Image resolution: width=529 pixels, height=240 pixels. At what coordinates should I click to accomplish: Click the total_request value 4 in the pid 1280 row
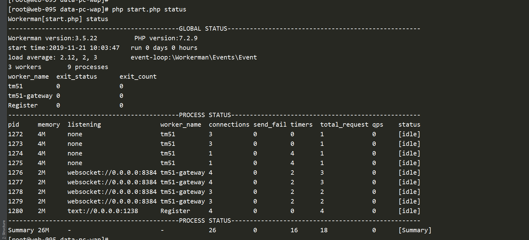tap(322, 211)
